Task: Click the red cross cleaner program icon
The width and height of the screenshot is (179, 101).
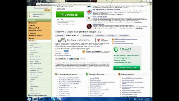Action: 89,12
